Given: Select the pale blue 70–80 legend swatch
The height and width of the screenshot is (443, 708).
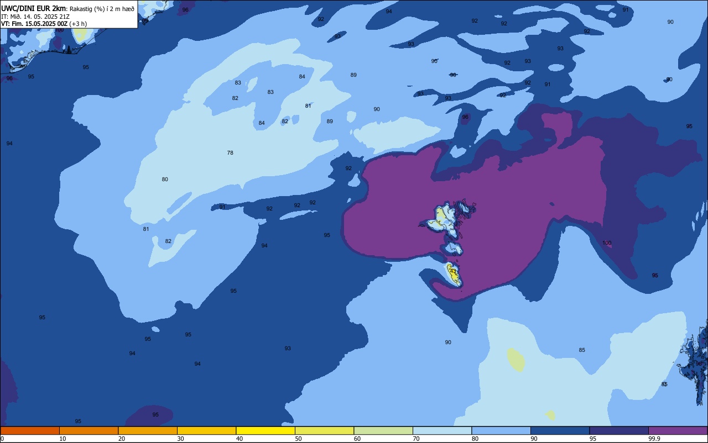Looking at the screenshot, I should (442, 430).
